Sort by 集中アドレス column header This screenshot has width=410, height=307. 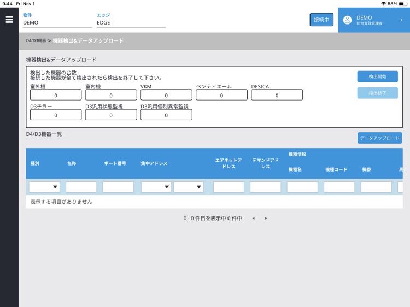154,163
